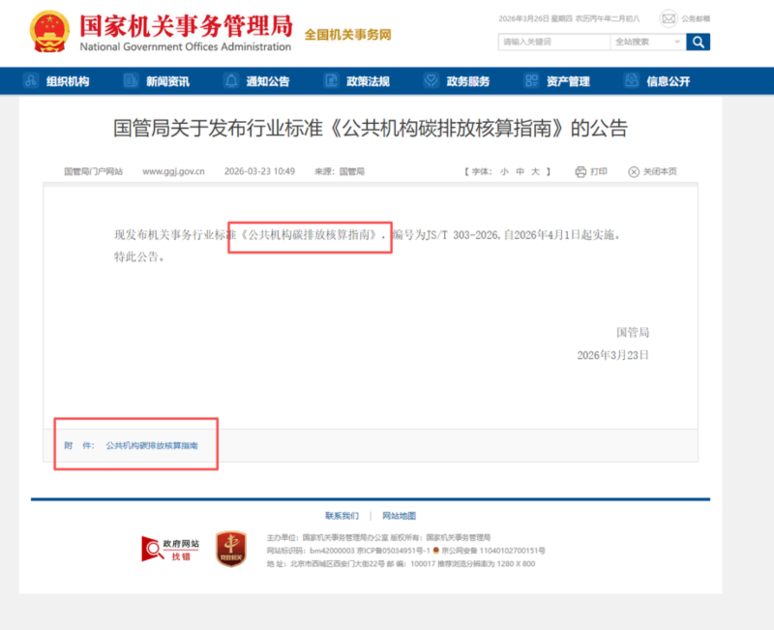Set font size to 大
774x630 pixels.
[x=535, y=172]
